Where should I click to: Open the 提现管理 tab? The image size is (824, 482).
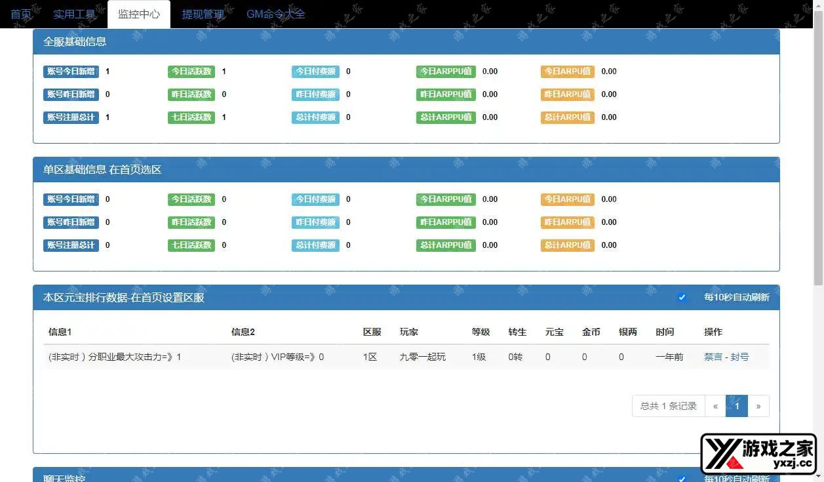[x=203, y=14]
